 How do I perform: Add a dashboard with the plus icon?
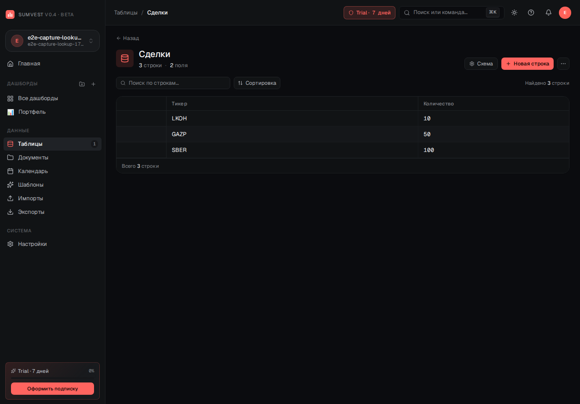click(93, 84)
